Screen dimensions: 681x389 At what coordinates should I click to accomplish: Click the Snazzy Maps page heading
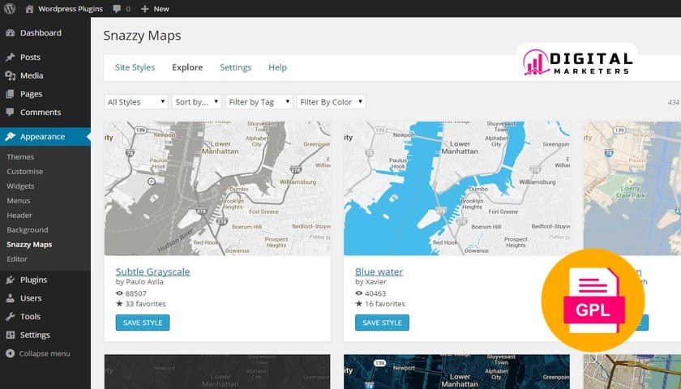point(142,36)
